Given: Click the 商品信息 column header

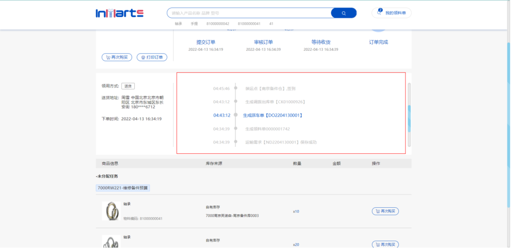Looking at the screenshot, I should coord(110,164).
